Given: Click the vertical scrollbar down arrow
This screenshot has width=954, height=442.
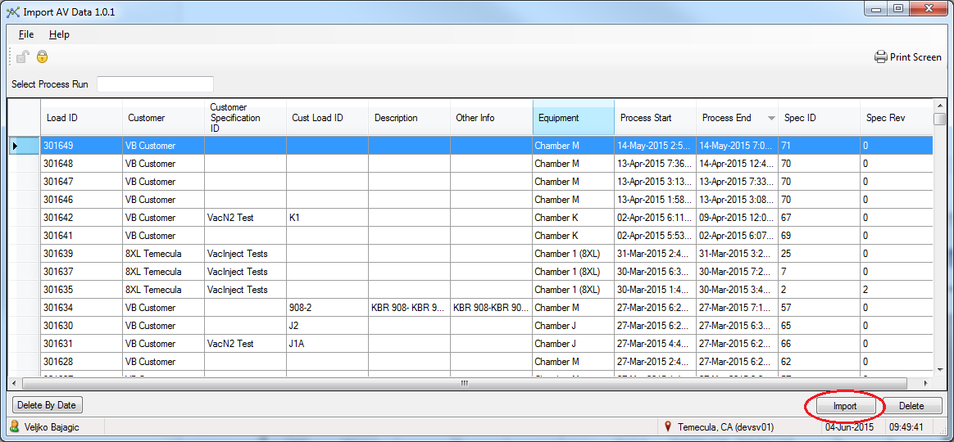Looking at the screenshot, I should [940, 370].
